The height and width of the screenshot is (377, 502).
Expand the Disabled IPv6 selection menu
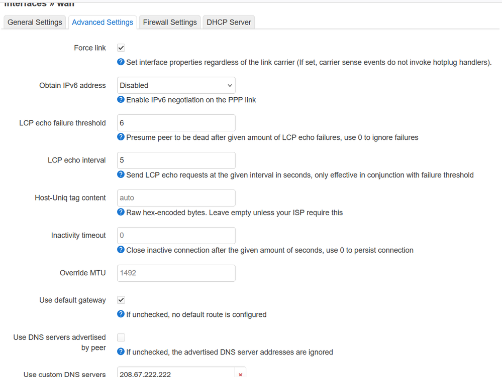point(176,85)
